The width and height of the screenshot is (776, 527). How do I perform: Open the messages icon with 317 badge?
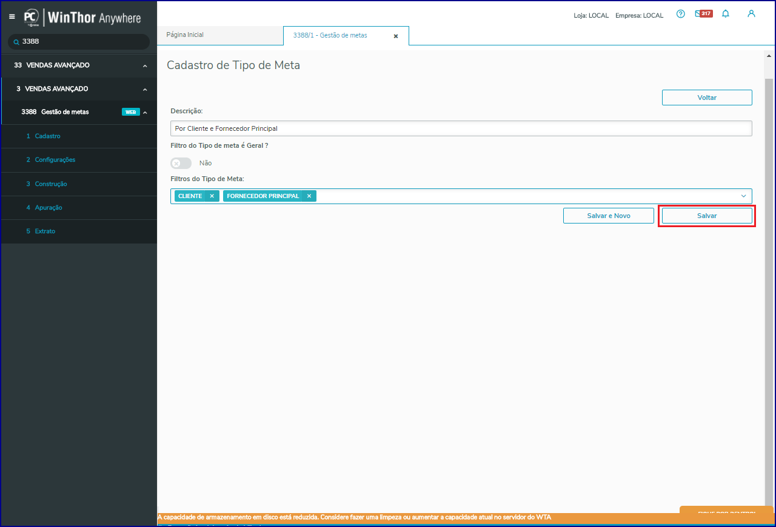(x=703, y=14)
